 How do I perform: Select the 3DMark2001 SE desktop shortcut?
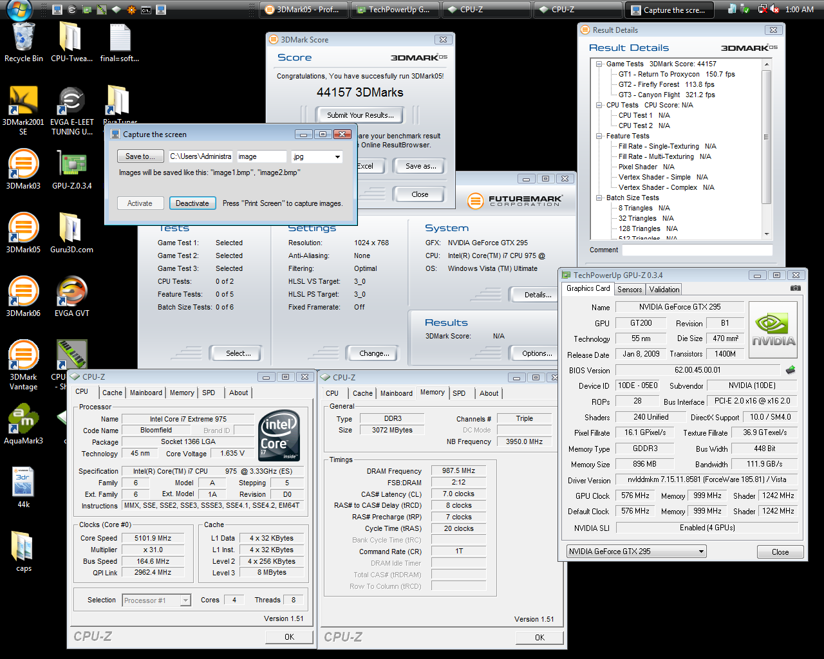[23, 111]
